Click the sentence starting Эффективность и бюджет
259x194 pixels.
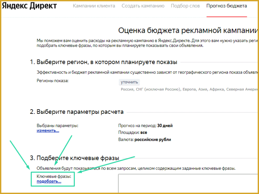147,72
